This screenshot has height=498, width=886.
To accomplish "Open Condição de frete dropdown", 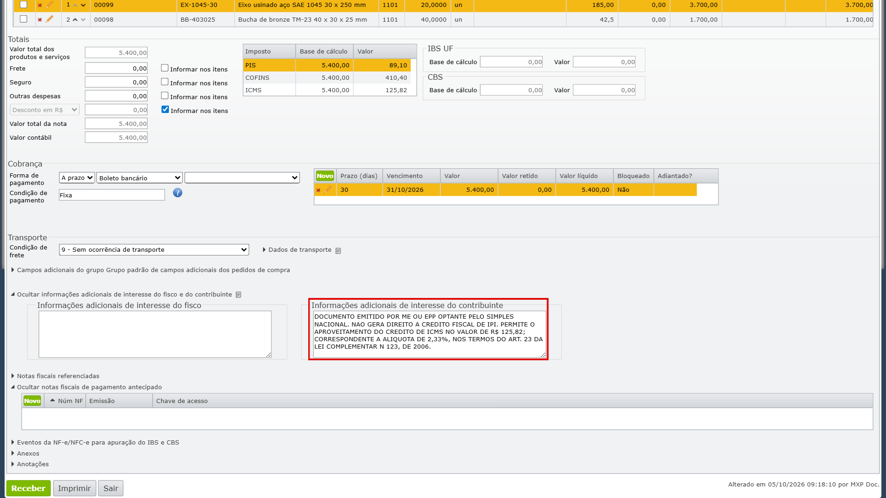I will click(x=154, y=249).
